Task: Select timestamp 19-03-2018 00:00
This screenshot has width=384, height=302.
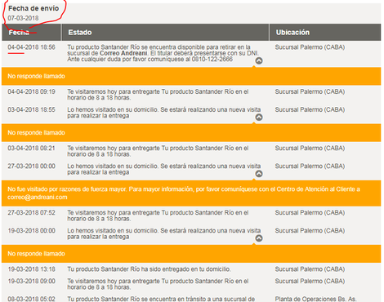Action: pyautogui.click(x=31, y=231)
